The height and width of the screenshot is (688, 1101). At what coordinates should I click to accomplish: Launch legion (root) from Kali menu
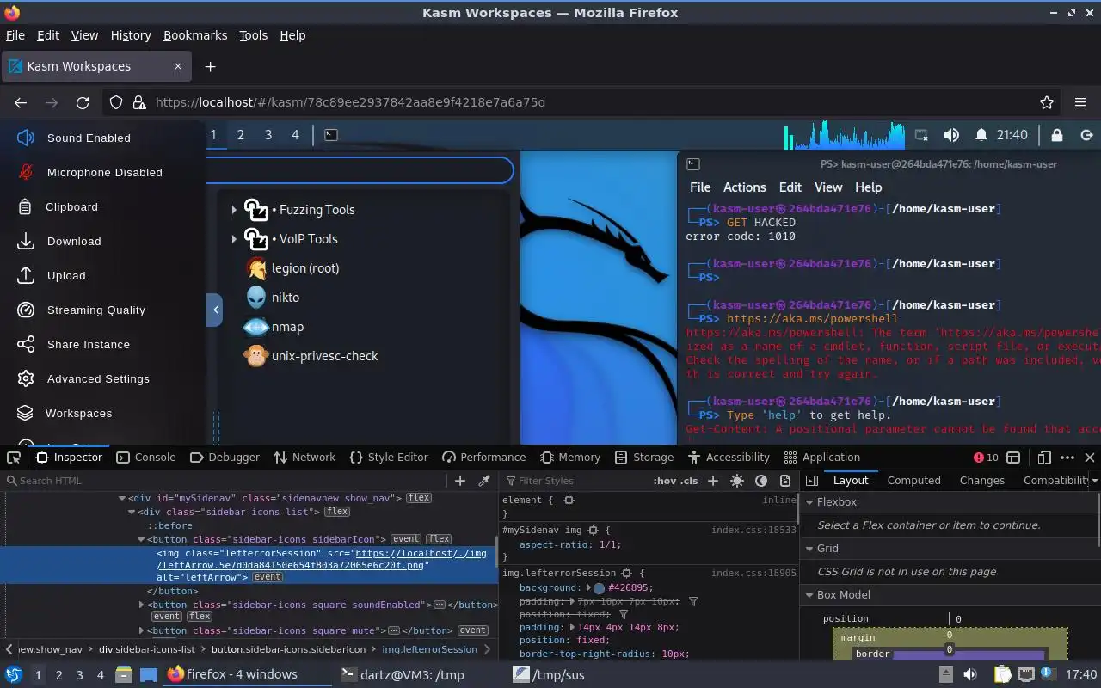292,268
